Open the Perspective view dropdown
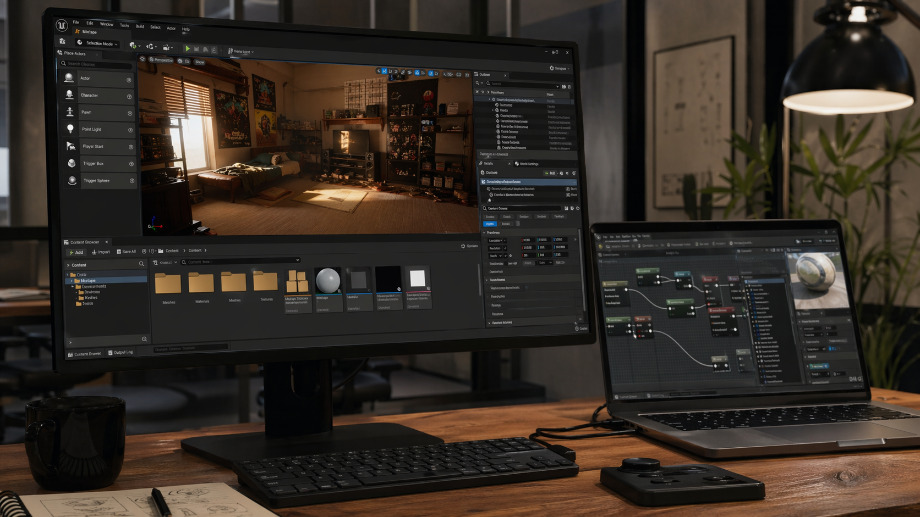920x517 pixels. click(161, 60)
